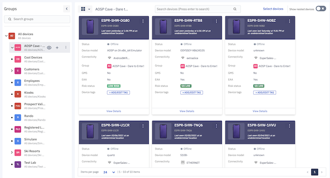Click the Simulare S group icon
This screenshot has height=178, width=330.
pos(18,141)
